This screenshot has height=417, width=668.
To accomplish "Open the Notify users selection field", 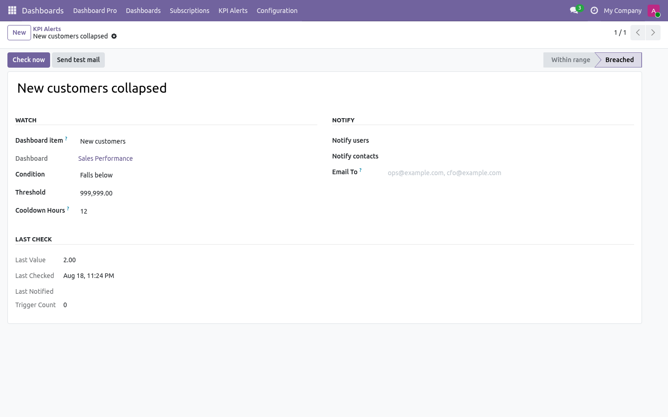I will pos(510,140).
